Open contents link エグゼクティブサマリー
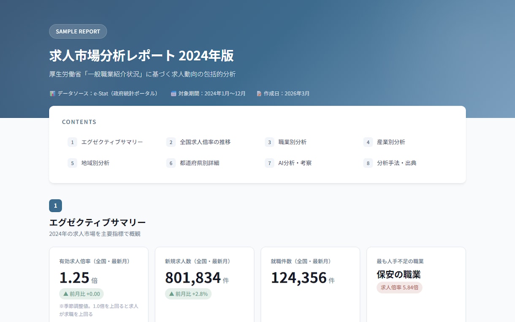The width and height of the screenshot is (515, 322). pos(112,142)
